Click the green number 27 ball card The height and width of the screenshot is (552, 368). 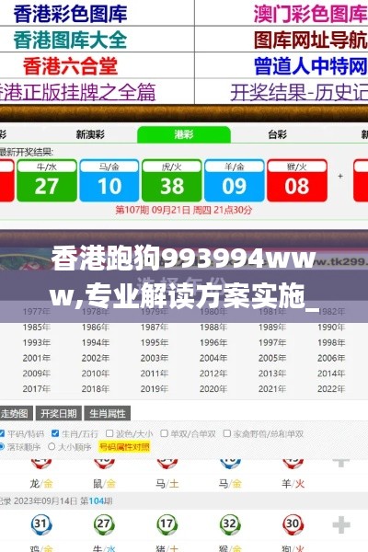coord(47,180)
